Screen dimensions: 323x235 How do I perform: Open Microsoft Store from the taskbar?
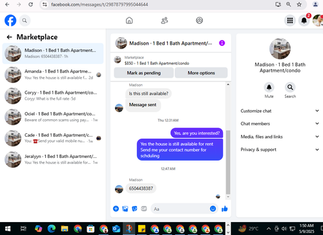click(90, 229)
